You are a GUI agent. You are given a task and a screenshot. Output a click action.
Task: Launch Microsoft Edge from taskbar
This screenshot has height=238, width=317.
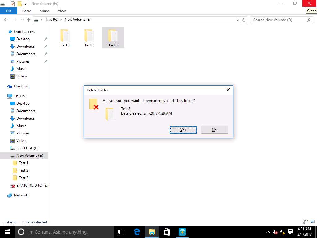point(137,232)
